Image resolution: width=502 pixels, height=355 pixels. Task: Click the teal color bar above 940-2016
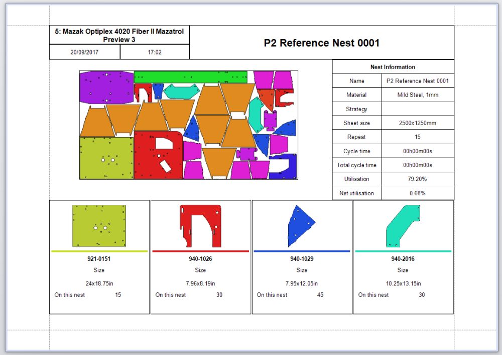(x=403, y=251)
